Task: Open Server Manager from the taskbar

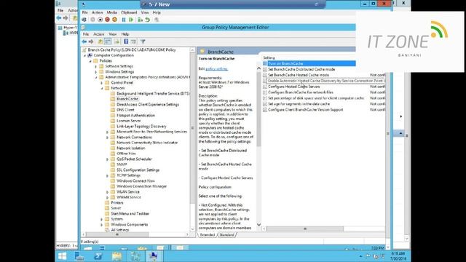Action: (79, 256)
